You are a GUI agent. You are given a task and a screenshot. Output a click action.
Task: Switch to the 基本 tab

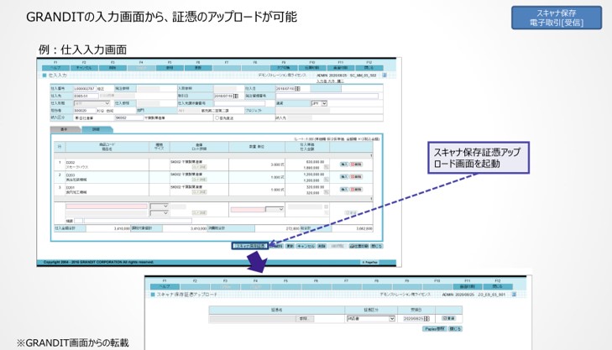pos(65,129)
